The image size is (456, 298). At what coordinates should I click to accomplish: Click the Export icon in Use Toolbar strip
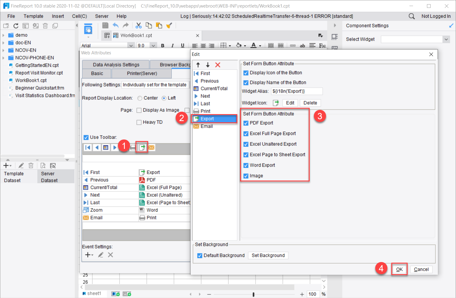(x=142, y=147)
